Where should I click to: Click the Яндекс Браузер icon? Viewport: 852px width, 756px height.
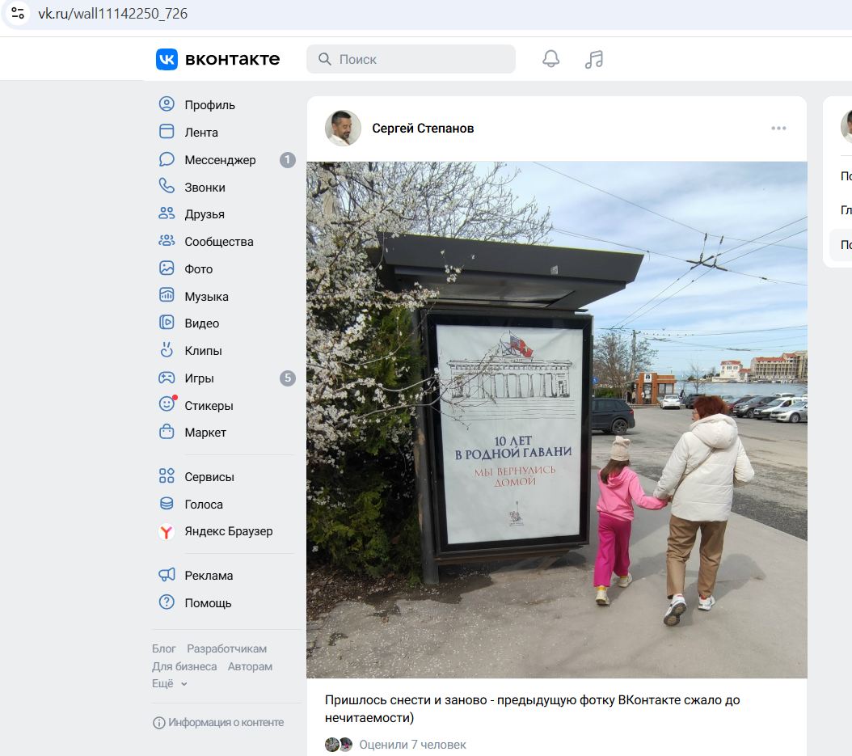(167, 531)
